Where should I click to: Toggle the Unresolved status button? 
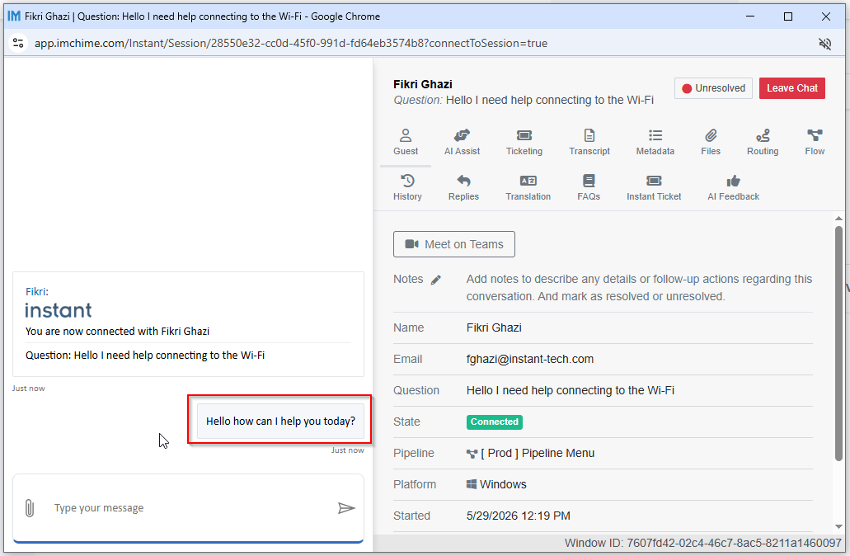(x=713, y=88)
